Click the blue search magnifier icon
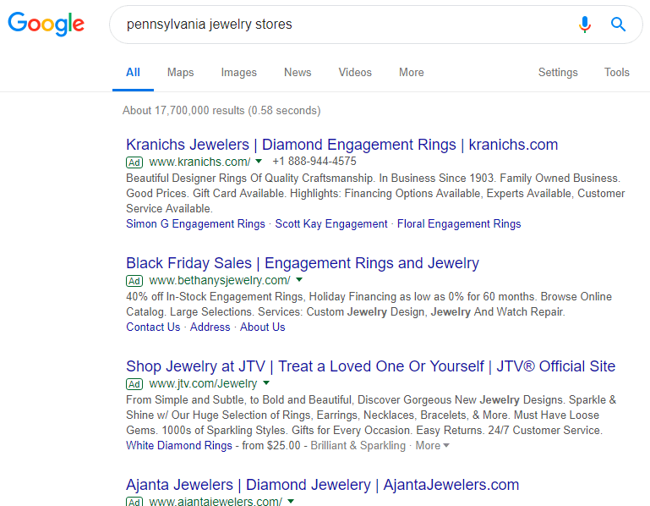The width and height of the screenshot is (650, 506). click(618, 24)
